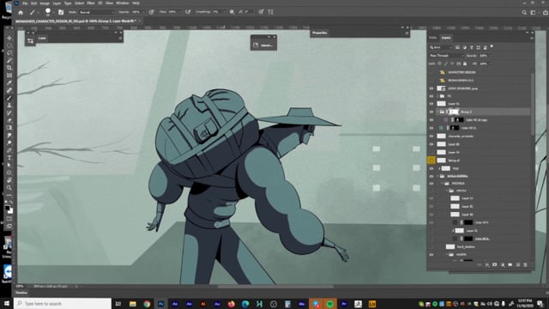Toggle visibility of yellow-highlighted layer

[x=431, y=161]
